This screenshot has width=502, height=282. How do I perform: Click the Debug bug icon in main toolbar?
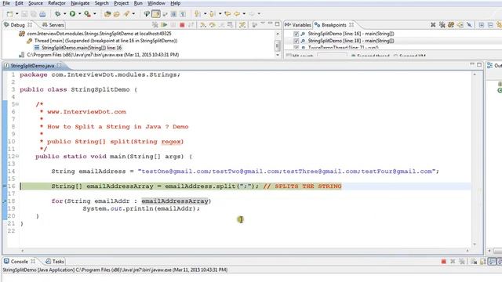pyautogui.click(x=57, y=14)
